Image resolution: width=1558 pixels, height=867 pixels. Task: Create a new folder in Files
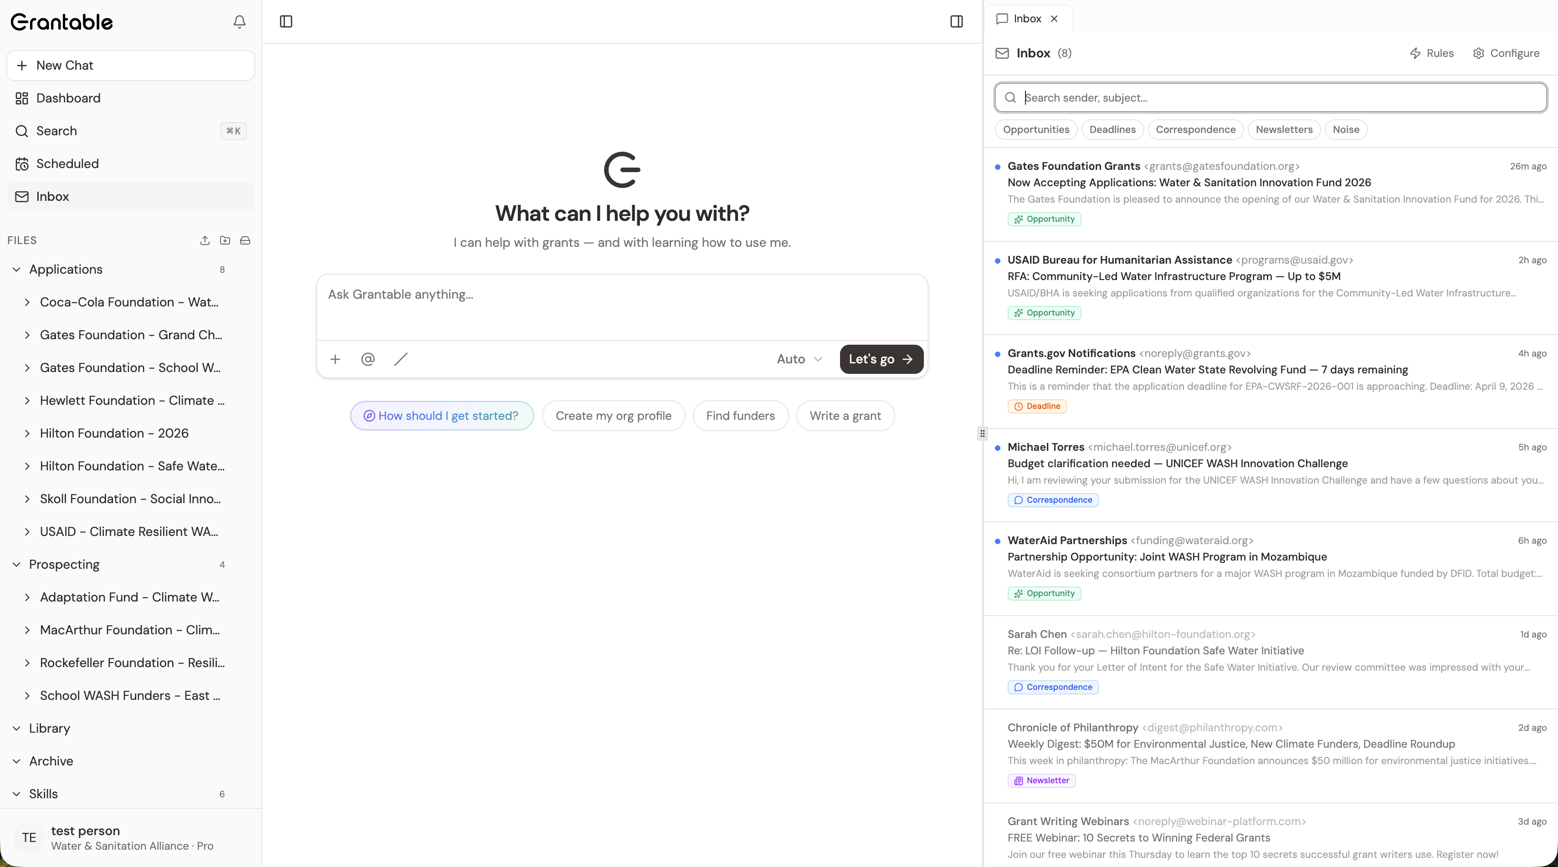[x=225, y=240]
